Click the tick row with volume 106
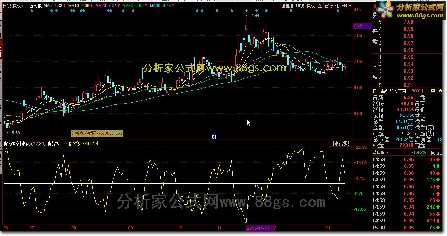This screenshot has width=447, height=236. (x=407, y=159)
